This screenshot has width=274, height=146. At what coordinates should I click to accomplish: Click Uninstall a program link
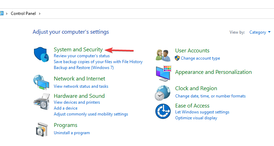click(x=72, y=133)
